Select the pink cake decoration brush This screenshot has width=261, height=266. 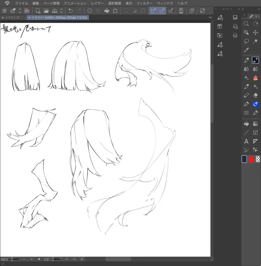tap(256, 78)
